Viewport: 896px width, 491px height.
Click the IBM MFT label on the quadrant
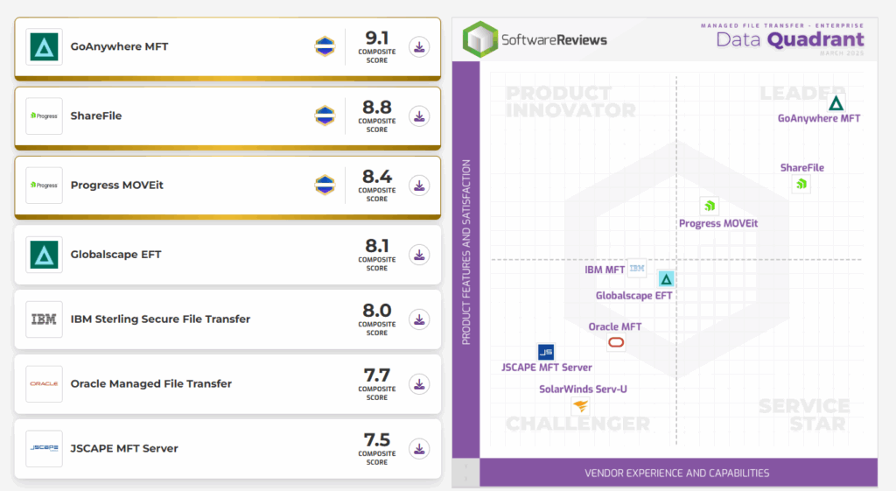[605, 270]
